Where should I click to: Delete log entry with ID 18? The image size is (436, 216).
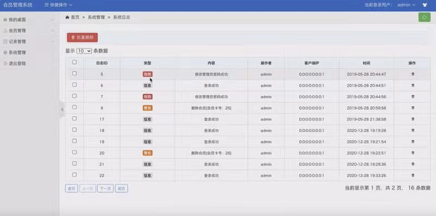[413, 130]
